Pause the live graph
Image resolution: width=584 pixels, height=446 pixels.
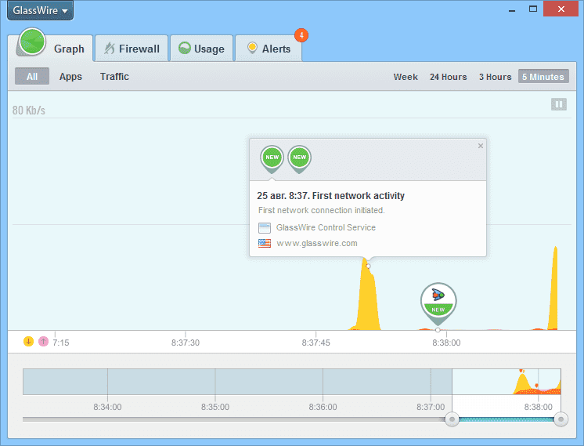click(x=558, y=104)
